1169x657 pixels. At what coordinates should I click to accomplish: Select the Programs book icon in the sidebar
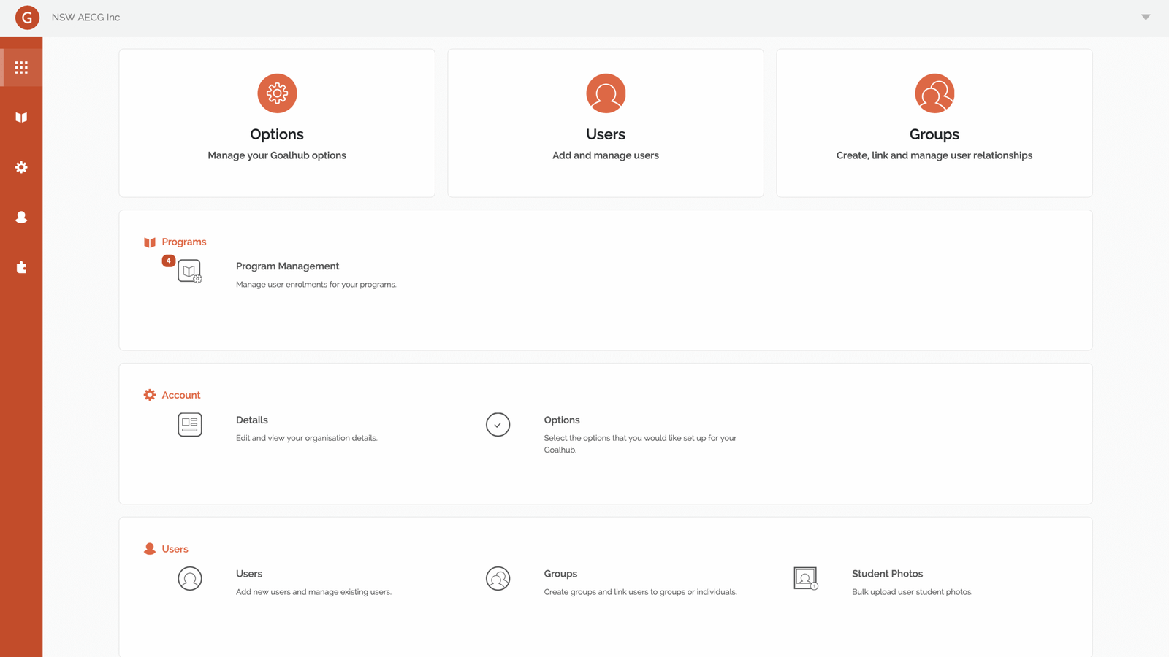point(20,117)
